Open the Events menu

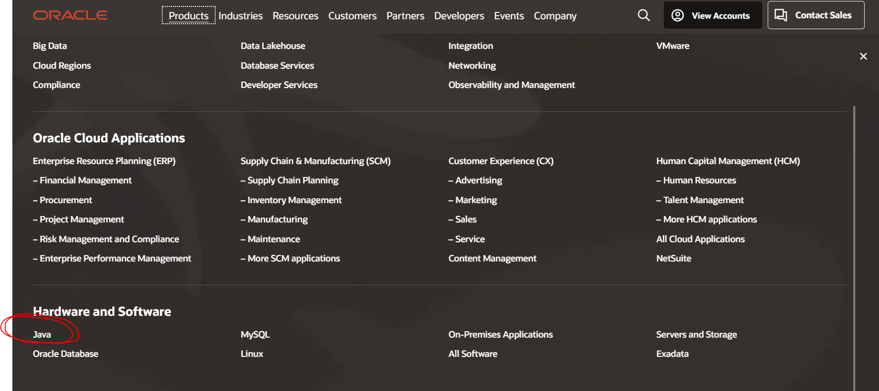pyautogui.click(x=509, y=16)
